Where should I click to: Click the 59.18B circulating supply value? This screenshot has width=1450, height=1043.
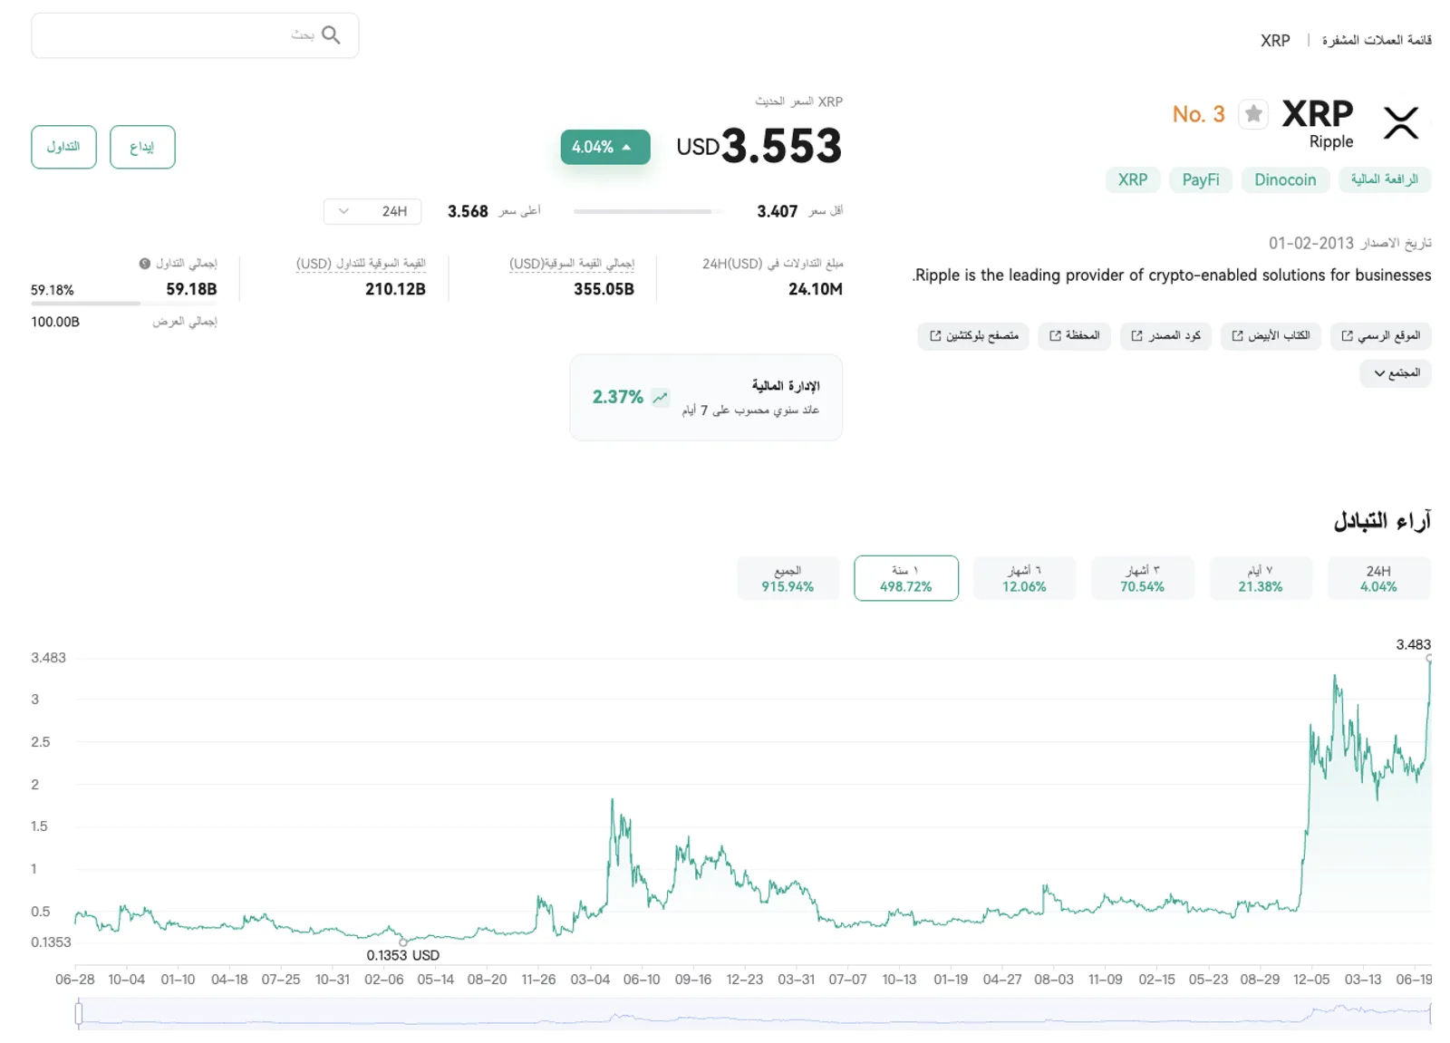coord(191,289)
